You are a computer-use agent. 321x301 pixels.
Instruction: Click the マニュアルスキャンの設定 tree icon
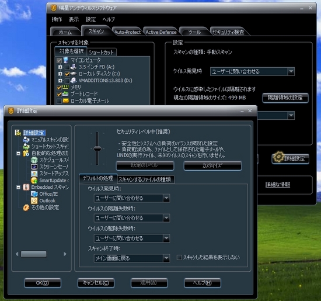tap(26, 140)
